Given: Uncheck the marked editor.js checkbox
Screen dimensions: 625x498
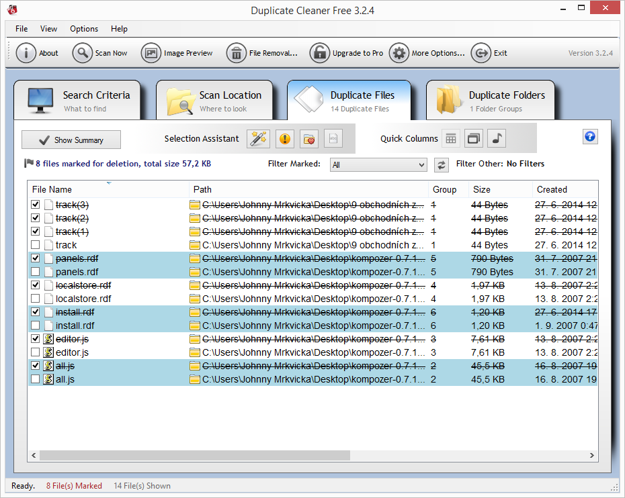Looking at the screenshot, I should tap(35, 339).
